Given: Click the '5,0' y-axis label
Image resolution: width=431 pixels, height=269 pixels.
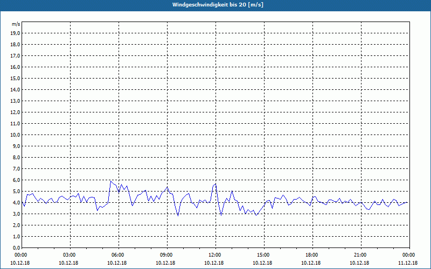Looking at the screenshot, I should pyautogui.click(x=16, y=192).
